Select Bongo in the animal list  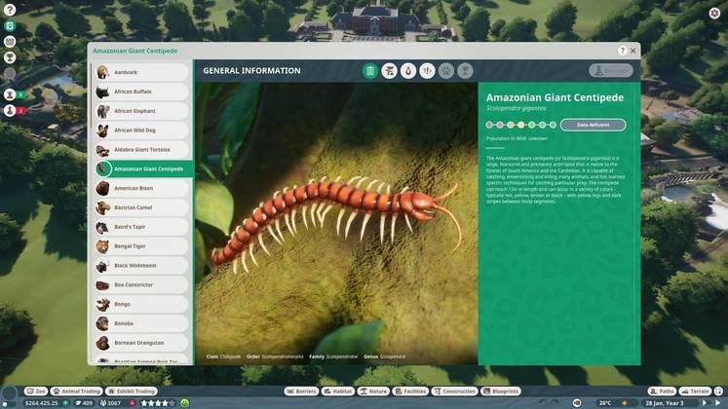point(141,304)
